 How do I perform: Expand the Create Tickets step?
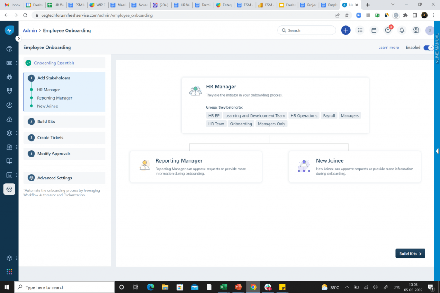pyautogui.click(x=50, y=138)
